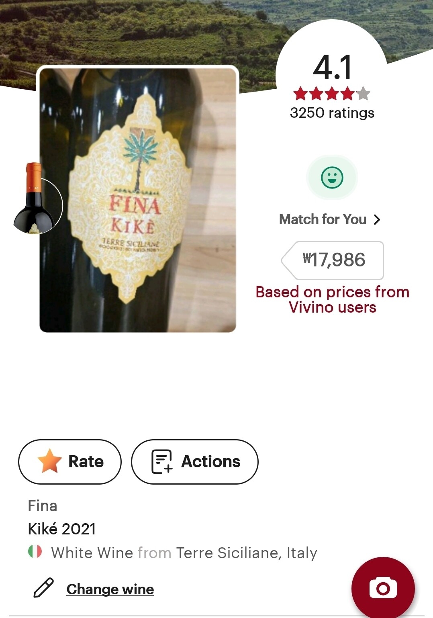
Task: Tap the White Wine type link
Action: pyautogui.click(x=92, y=553)
